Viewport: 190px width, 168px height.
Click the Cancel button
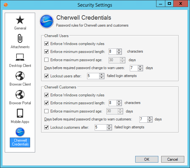[173, 159]
